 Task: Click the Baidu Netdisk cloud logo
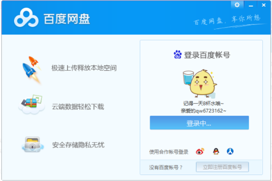26,19
